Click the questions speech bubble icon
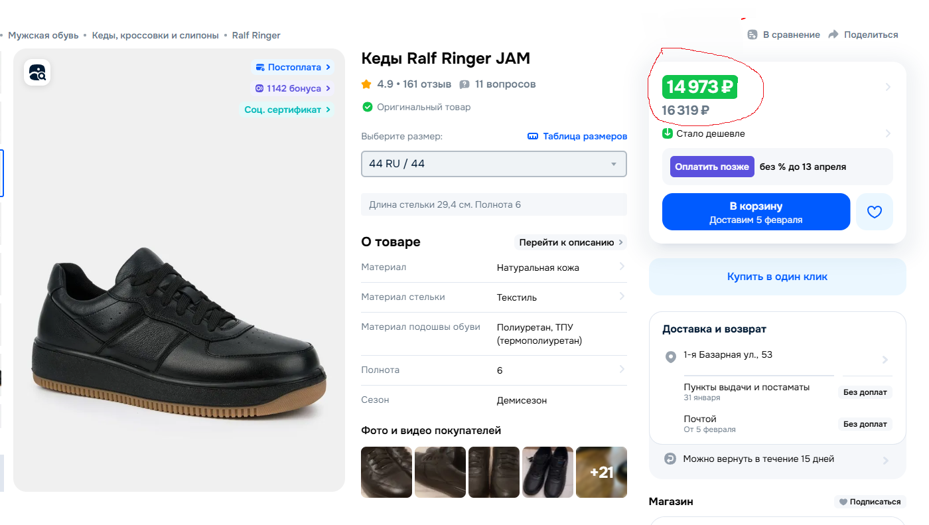 pos(464,84)
